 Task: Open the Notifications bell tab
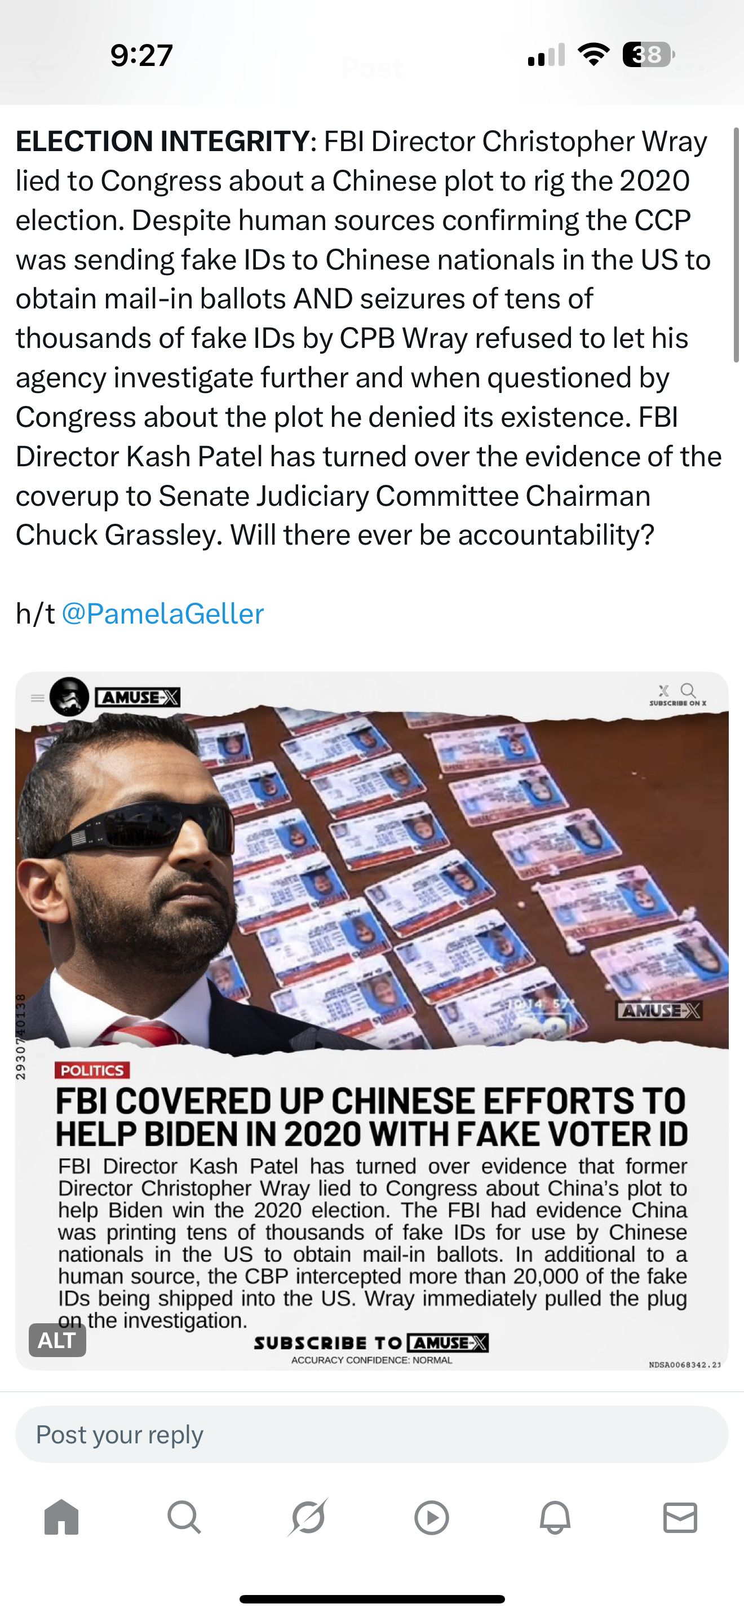point(555,1518)
